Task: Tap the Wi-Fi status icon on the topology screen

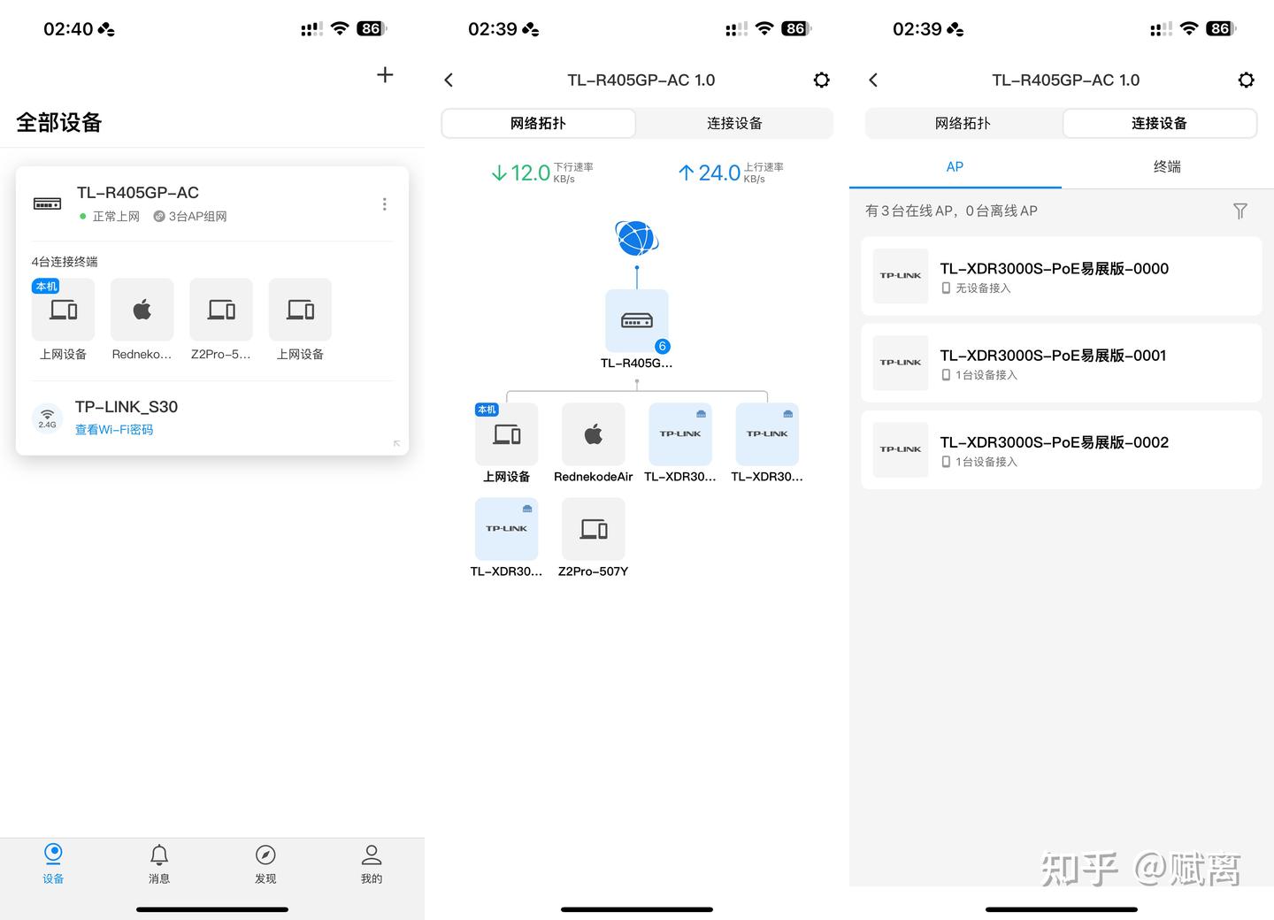Action: [764, 29]
